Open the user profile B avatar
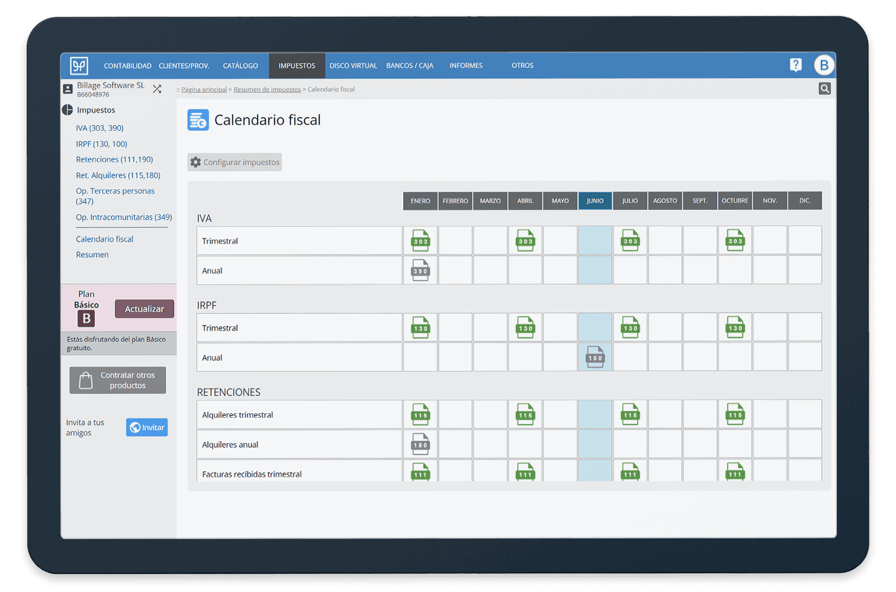Image resolution: width=896 pixels, height=592 pixels. click(x=824, y=65)
